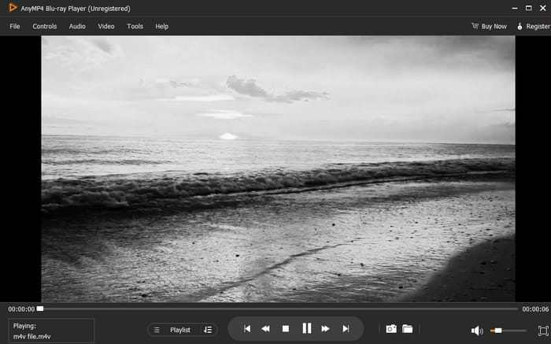Click the progress bar start handle
This screenshot has height=344, width=551.
pos(40,309)
